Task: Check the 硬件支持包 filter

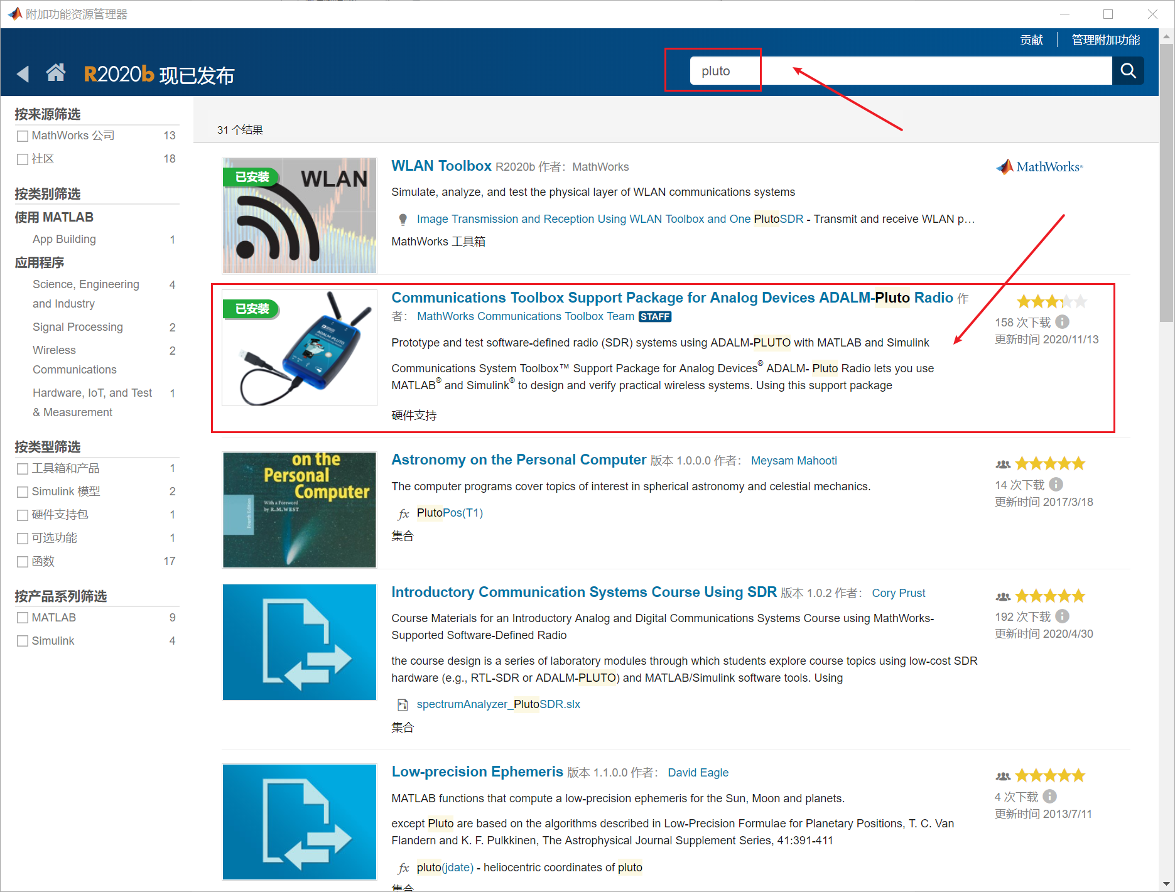Action: pyautogui.click(x=23, y=515)
